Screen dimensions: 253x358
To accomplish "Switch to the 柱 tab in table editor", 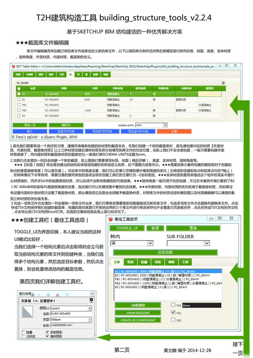I will coord(78,74).
